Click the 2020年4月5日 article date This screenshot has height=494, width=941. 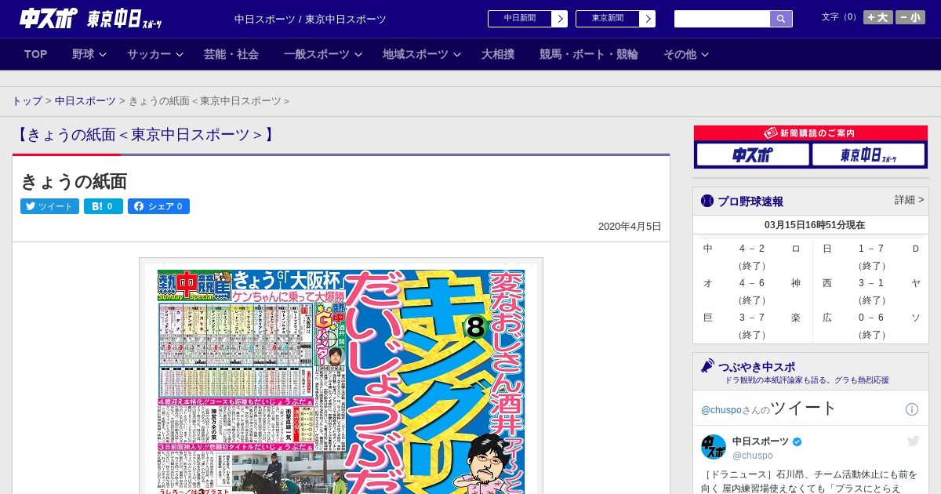630,227
